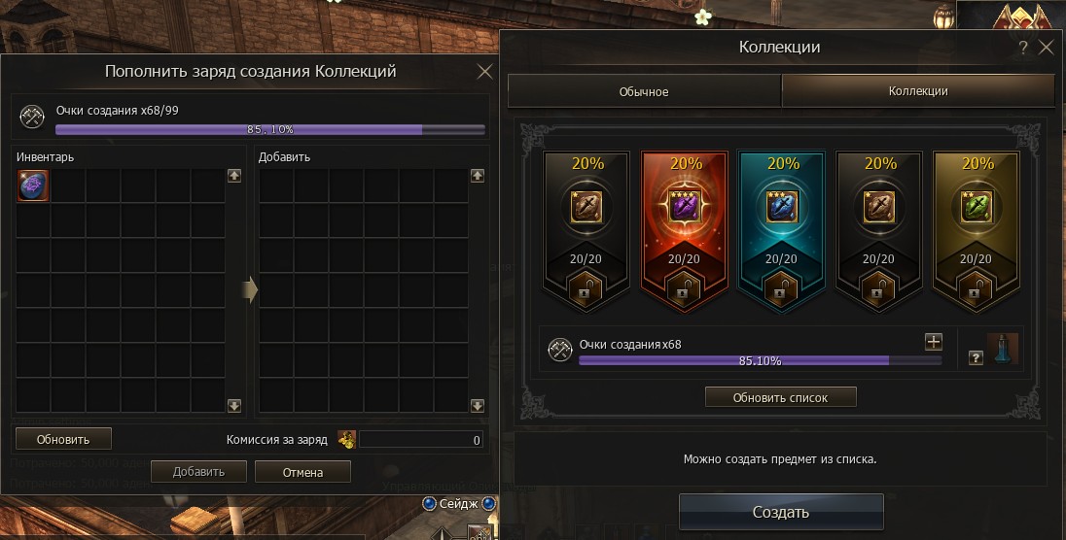This screenshot has width=1066, height=540.
Task: Switch to the Обычное tab
Action: 644,91
